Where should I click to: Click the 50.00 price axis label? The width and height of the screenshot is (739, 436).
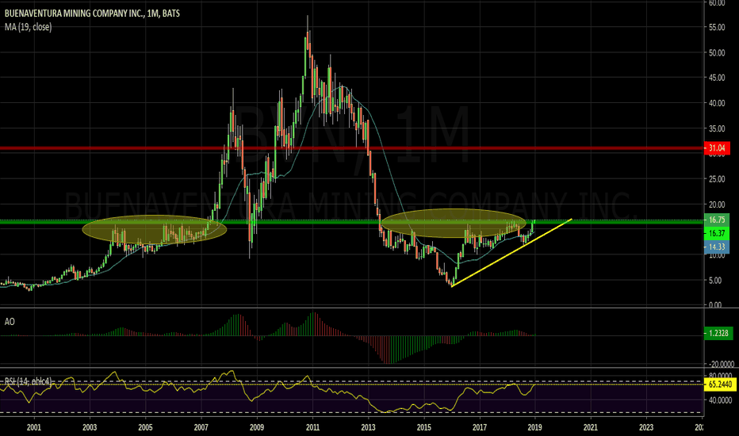click(x=716, y=53)
